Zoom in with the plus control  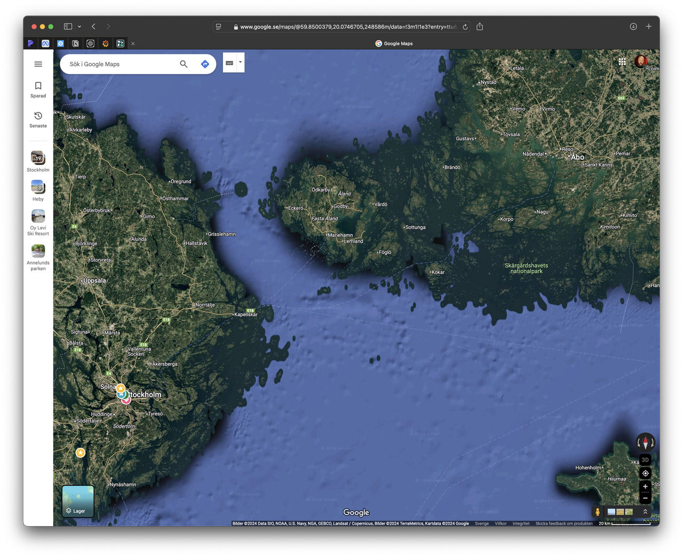point(645,487)
